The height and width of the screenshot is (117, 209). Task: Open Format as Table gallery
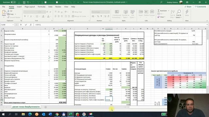pos(125,14)
